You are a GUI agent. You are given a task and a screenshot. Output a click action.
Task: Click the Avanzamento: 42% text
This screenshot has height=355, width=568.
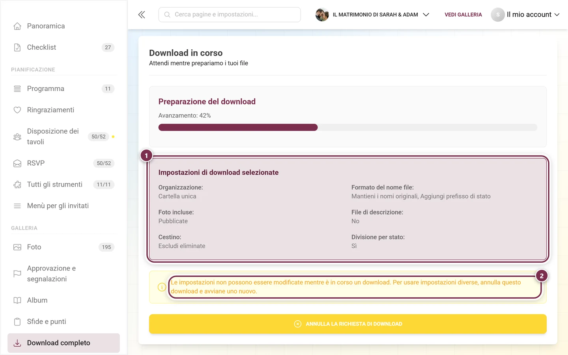185,116
